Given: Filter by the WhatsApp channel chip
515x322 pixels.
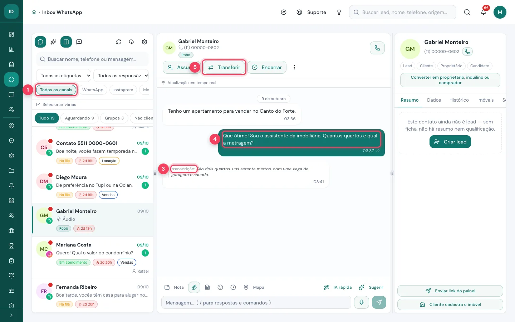Looking at the screenshot, I should (93, 90).
